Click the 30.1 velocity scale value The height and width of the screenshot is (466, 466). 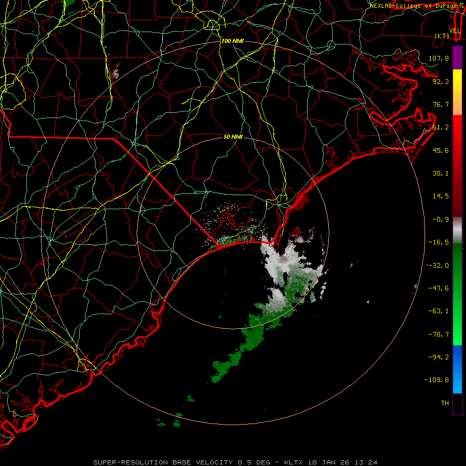click(441, 173)
